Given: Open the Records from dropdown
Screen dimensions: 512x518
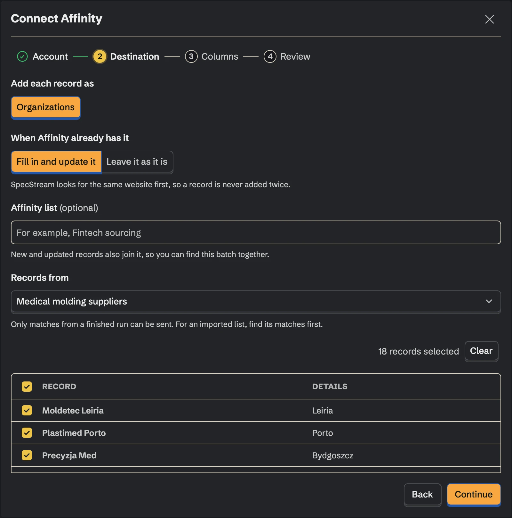Looking at the screenshot, I should (x=256, y=302).
